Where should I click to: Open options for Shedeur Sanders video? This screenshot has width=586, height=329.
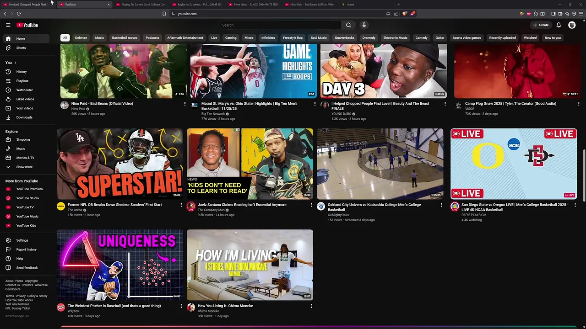tap(181, 205)
